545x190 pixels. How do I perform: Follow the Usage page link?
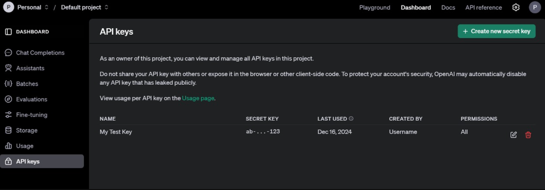(x=198, y=98)
